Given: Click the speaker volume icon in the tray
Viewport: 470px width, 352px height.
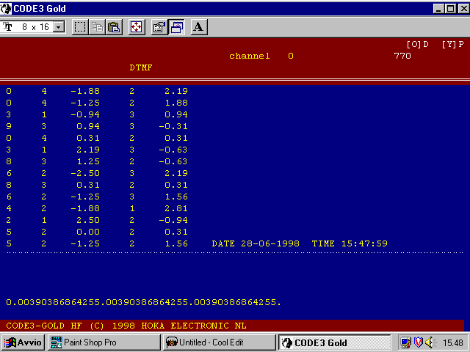Looking at the screenshot, I should pos(429,342).
